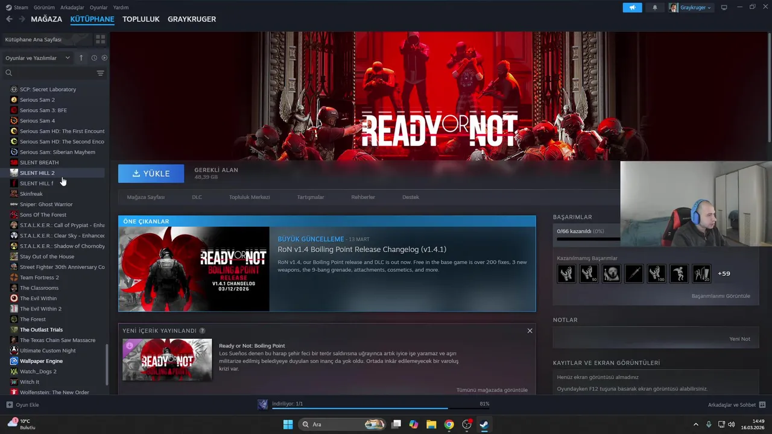772x434 pixels.
Task: Open the Görünüm menu
Action: (x=44, y=7)
